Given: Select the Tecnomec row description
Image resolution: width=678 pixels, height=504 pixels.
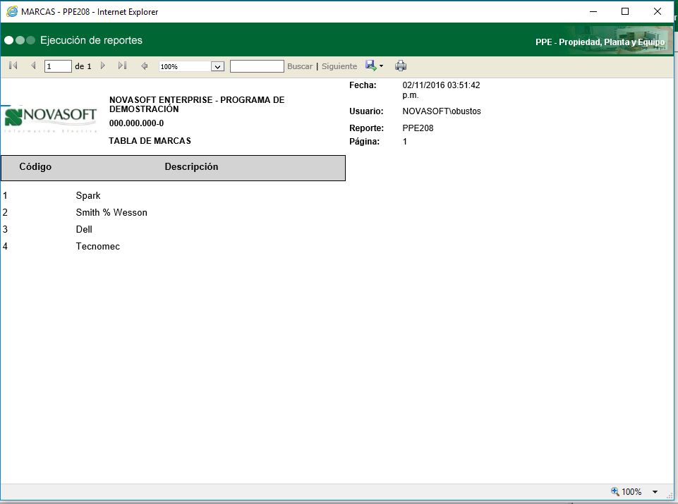Looking at the screenshot, I should (98, 246).
